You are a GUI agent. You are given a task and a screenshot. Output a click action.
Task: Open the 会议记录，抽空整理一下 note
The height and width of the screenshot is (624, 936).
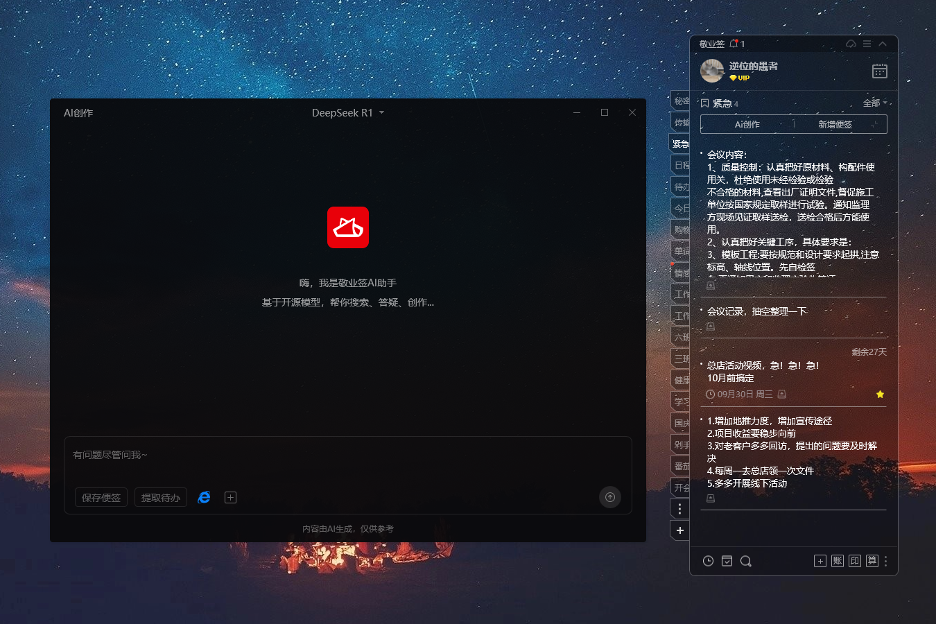click(x=757, y=311)
